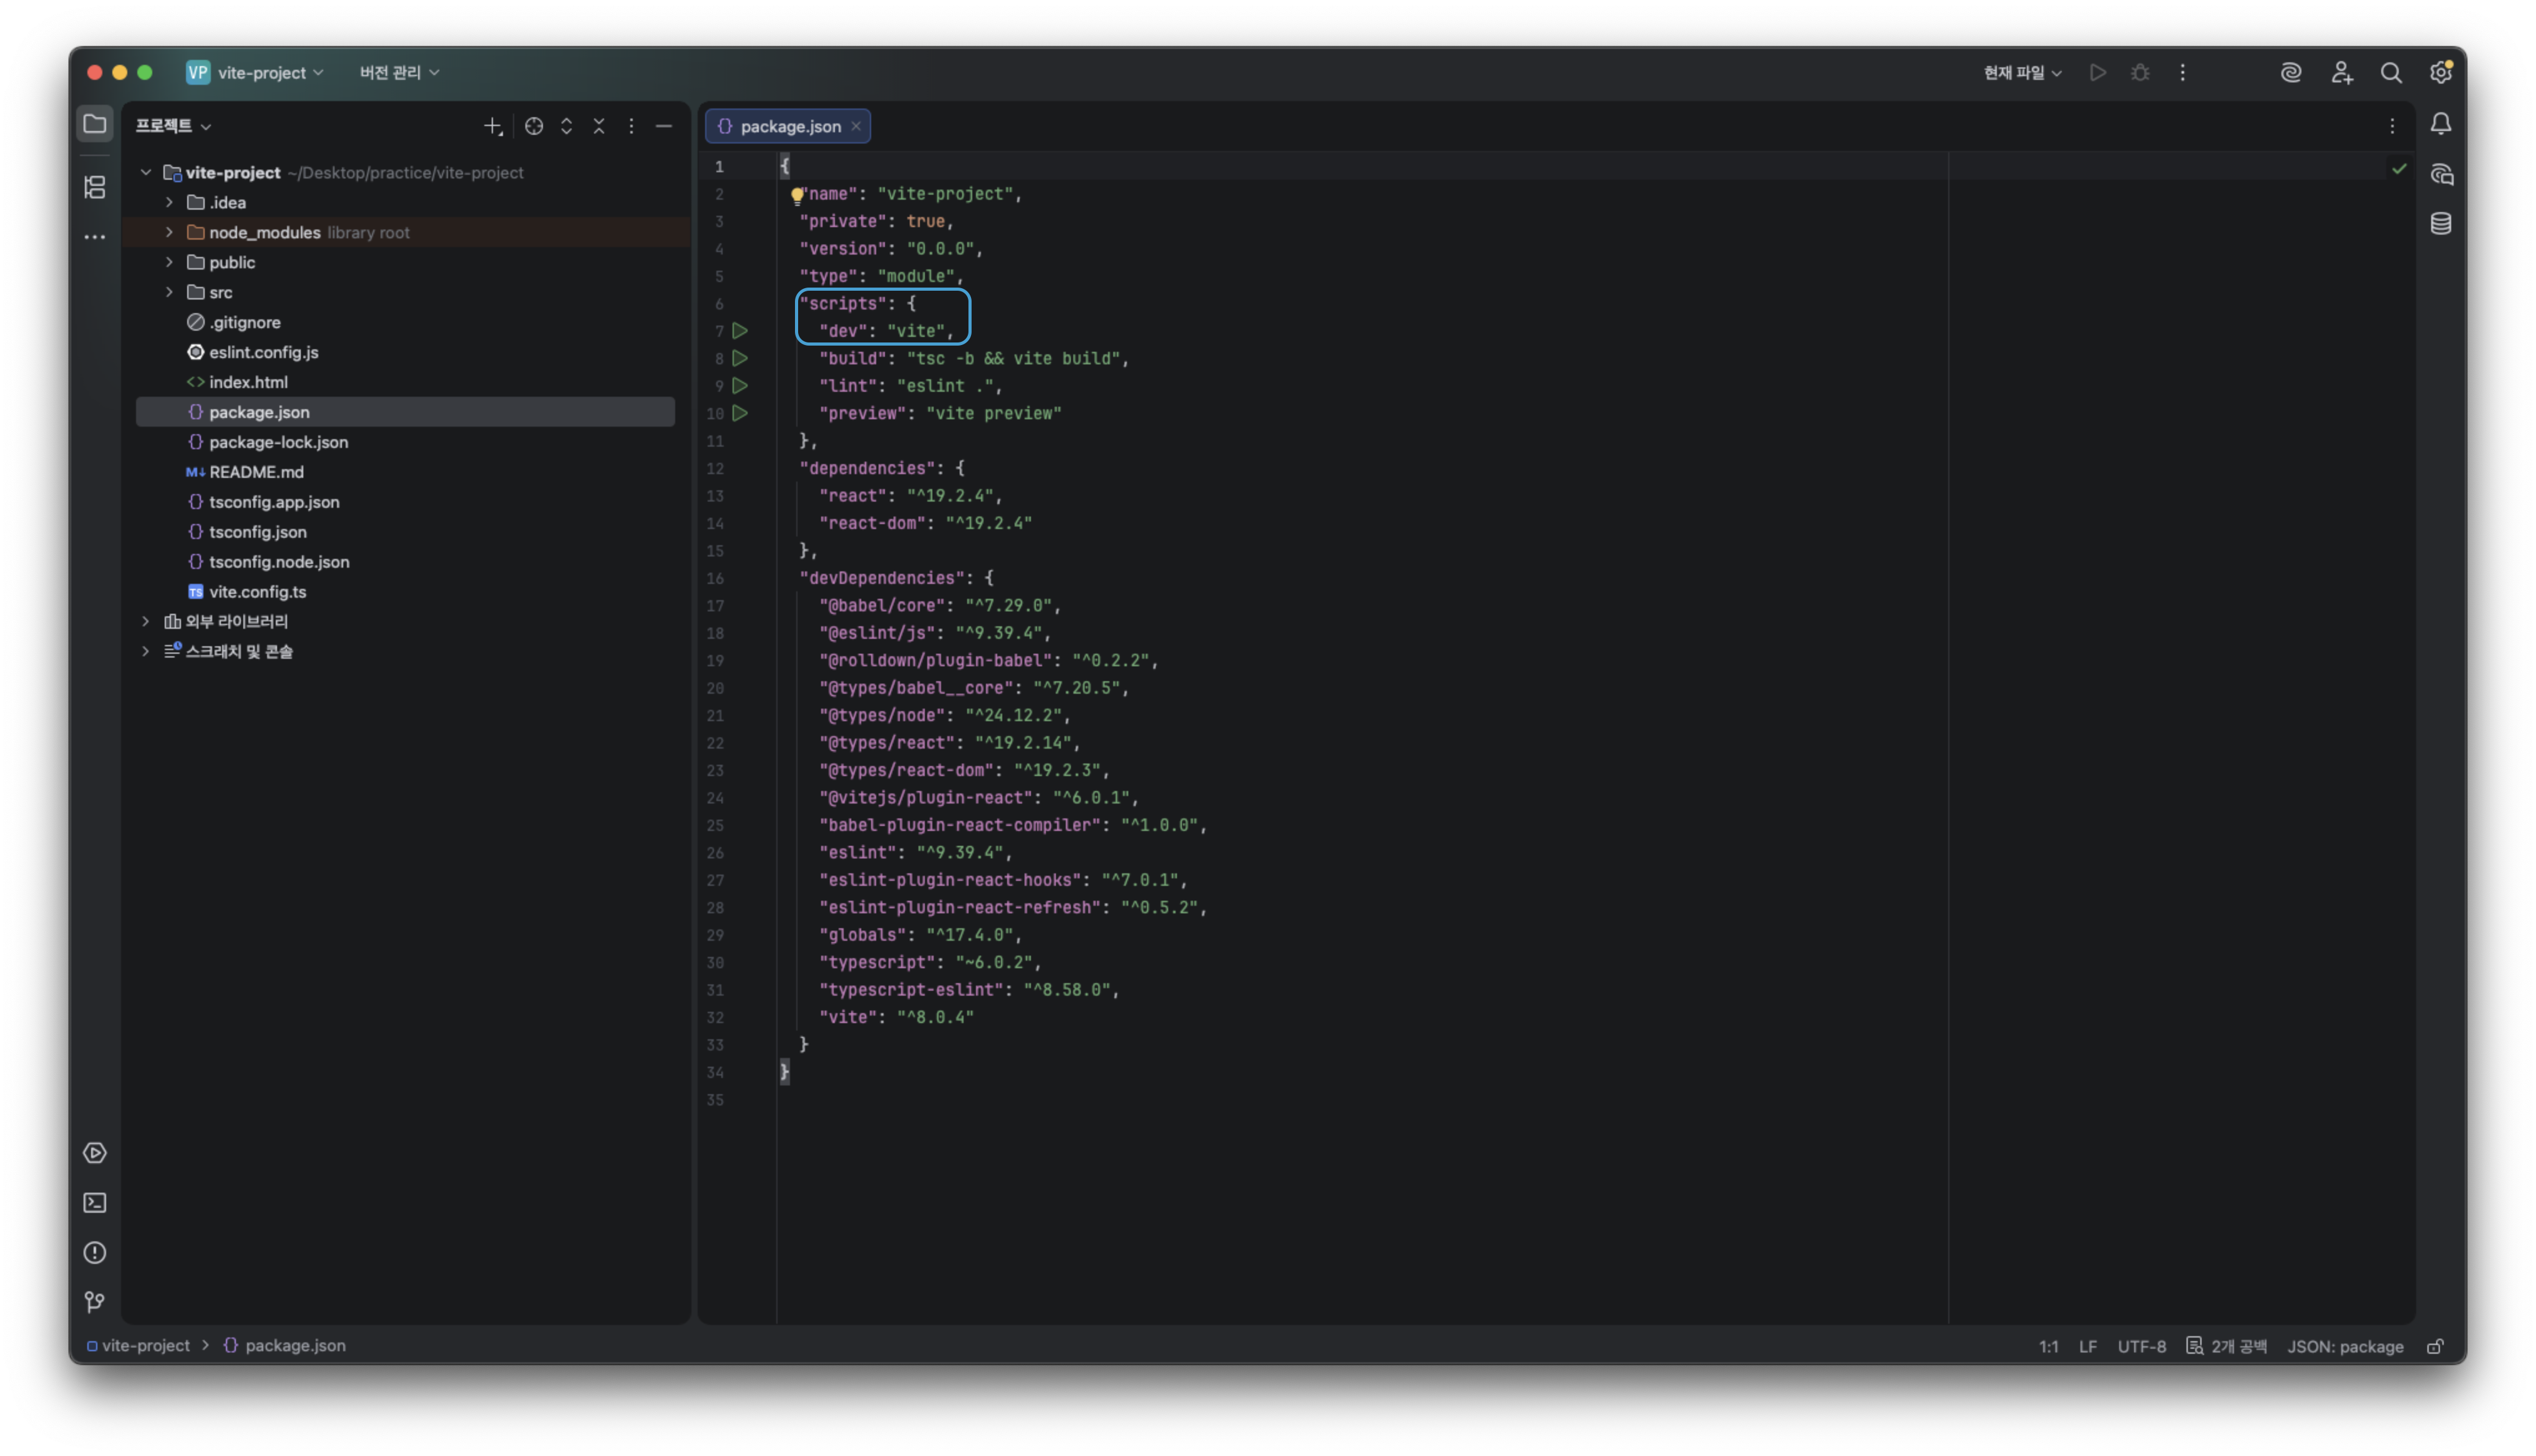Click the cursor position 1:1 indicator

coord(2048,1346)
